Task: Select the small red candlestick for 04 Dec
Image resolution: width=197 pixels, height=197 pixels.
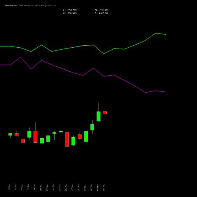Action: click(105, 113)
